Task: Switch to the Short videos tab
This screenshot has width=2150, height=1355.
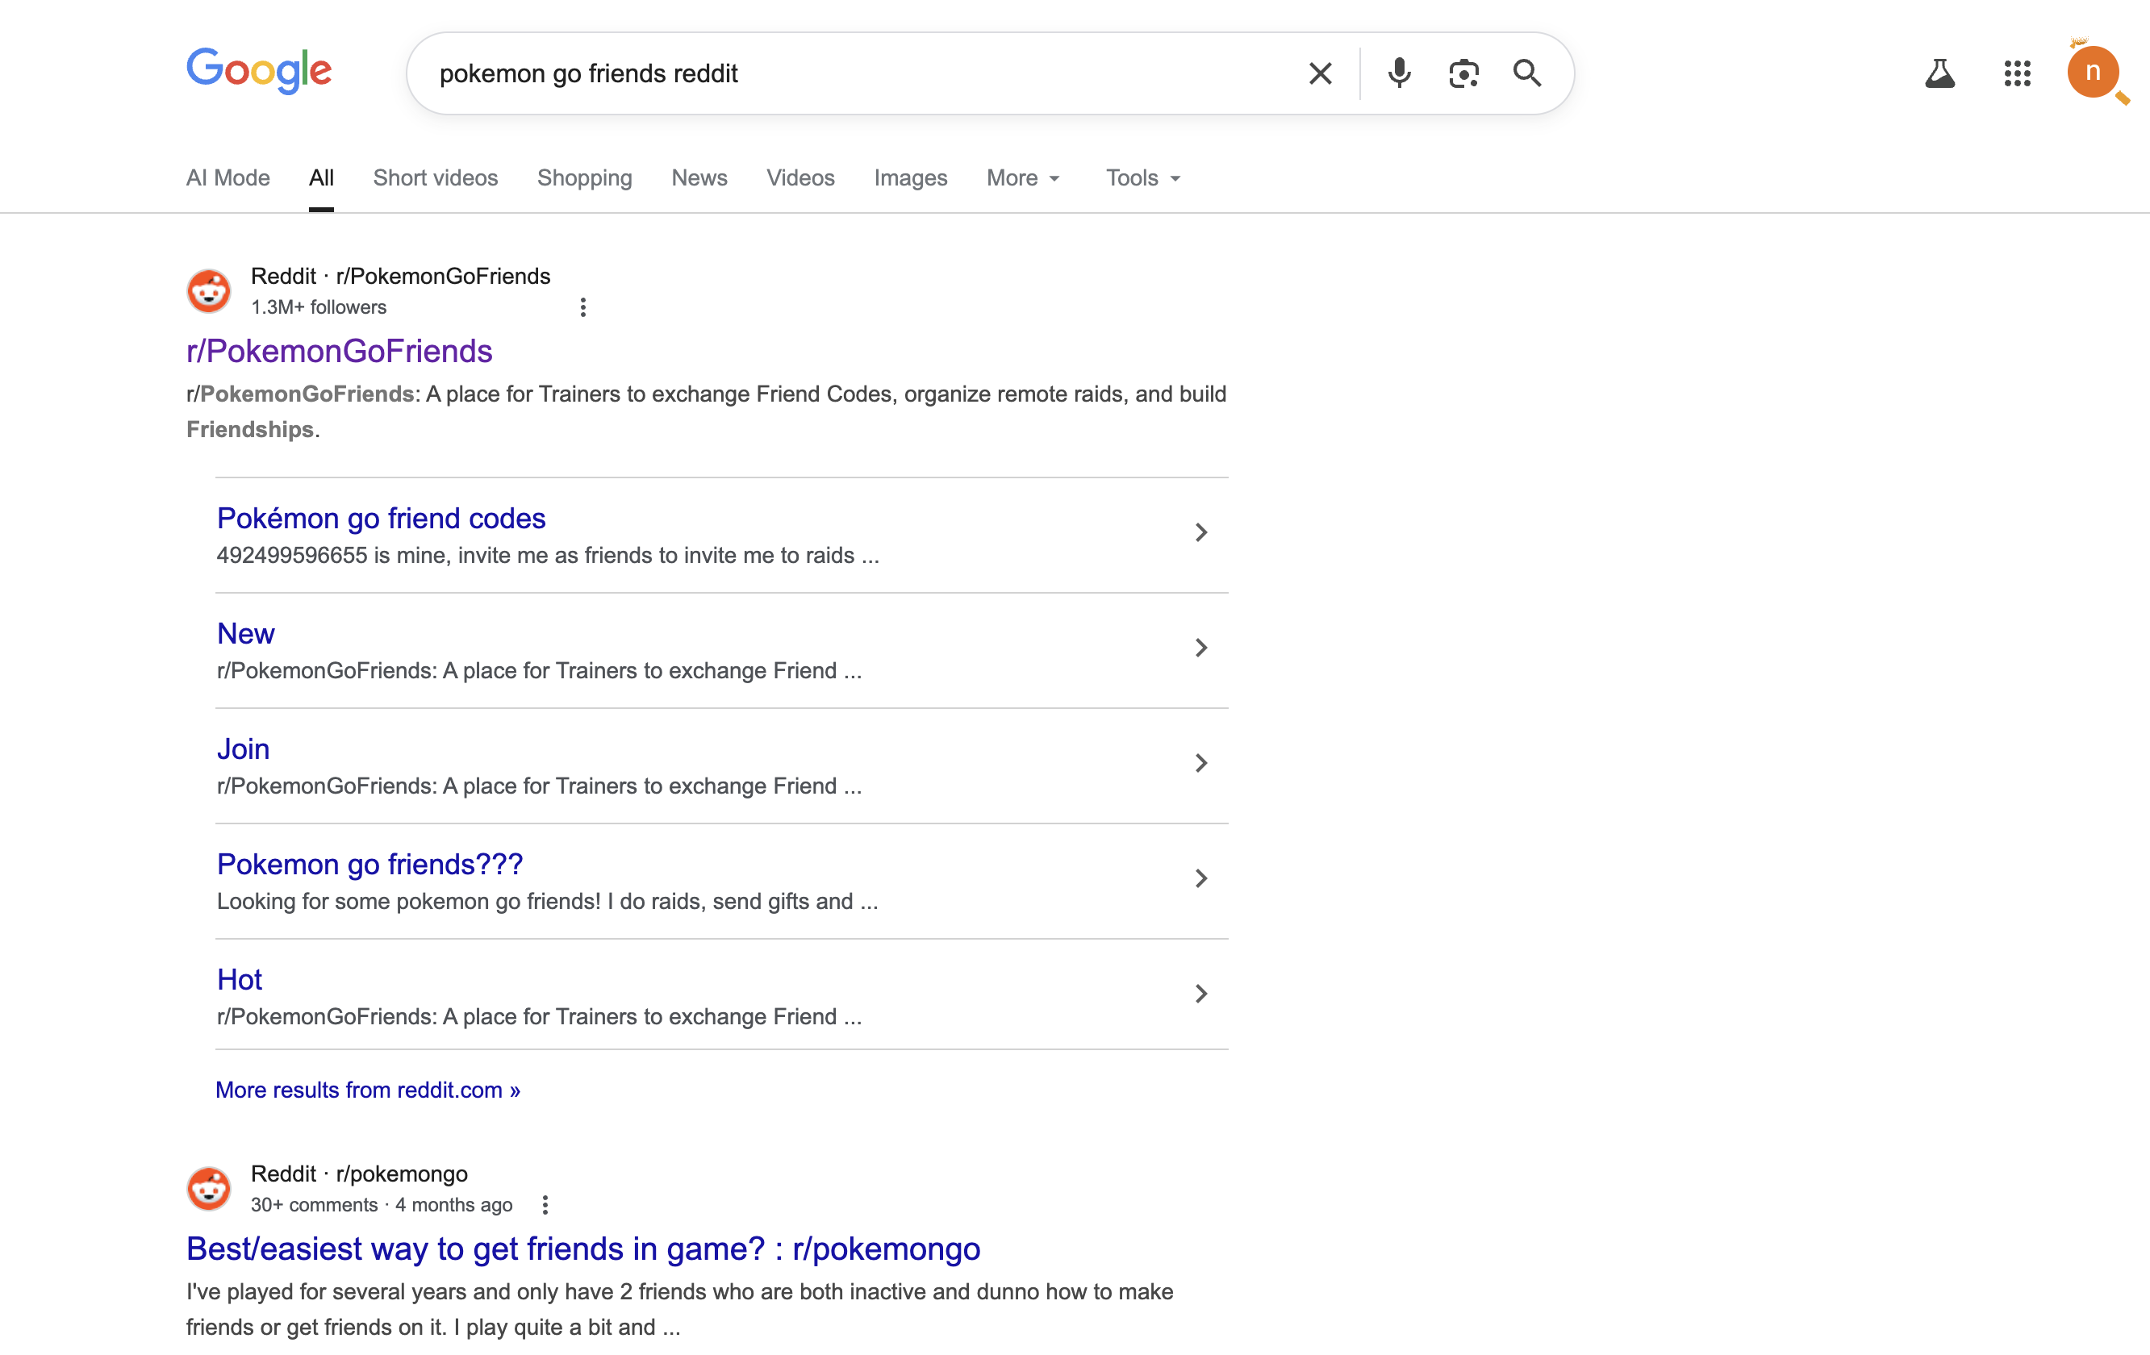Action: tap(436, 177)
